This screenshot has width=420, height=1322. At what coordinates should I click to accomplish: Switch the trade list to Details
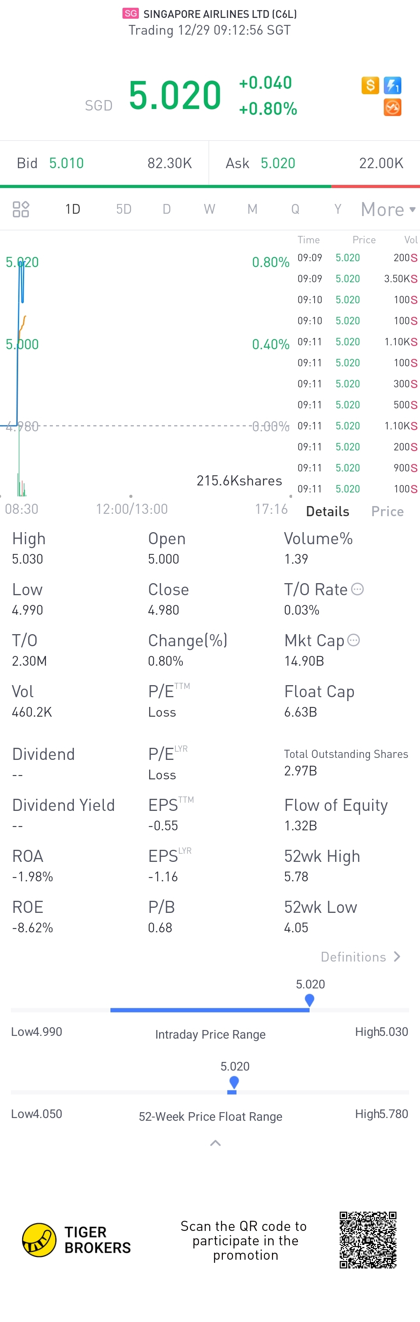pyautogui.click(x=327, y=511)
